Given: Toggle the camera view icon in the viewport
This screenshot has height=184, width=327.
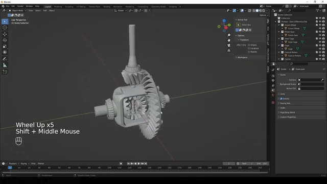Looking at the screenshot, I should click(229, 45).
